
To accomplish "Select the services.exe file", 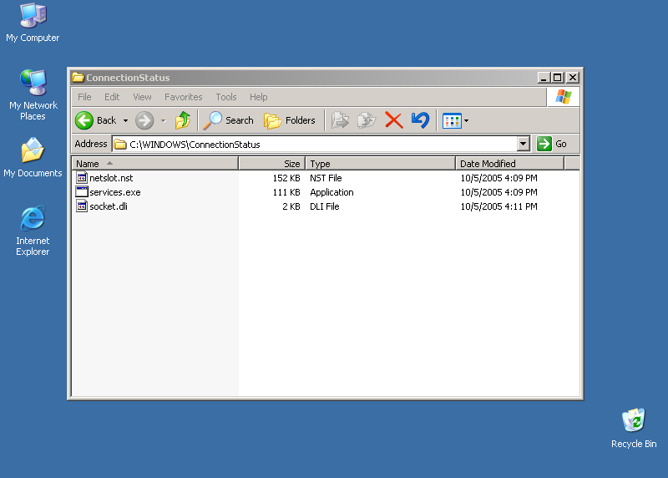I will [x=114, y=192].
